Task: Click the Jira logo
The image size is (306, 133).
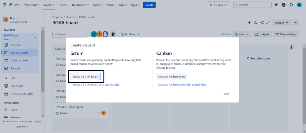Action: [x=13, y=5]
